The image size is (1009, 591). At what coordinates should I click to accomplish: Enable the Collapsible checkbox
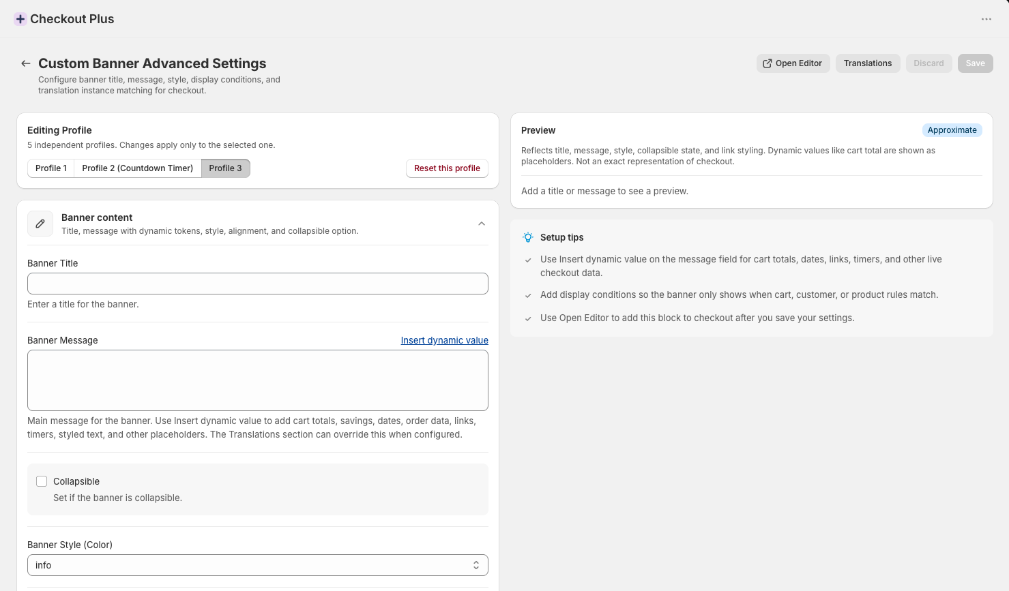[42, 481]
